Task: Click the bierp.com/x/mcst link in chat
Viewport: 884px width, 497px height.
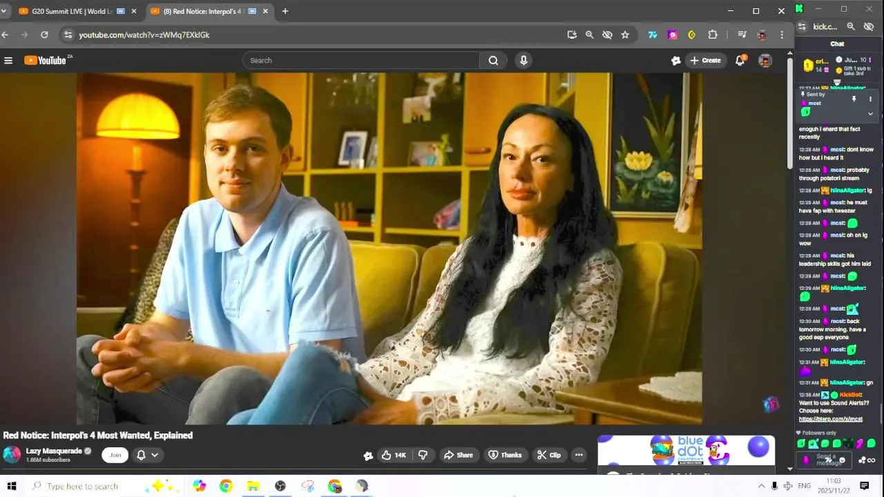Action: (x=830, y=419)
